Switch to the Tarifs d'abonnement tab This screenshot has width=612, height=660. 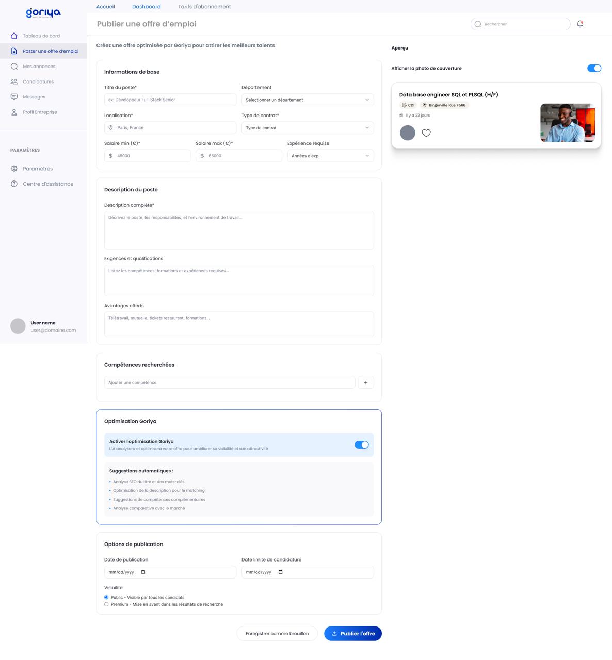point(204,7)
